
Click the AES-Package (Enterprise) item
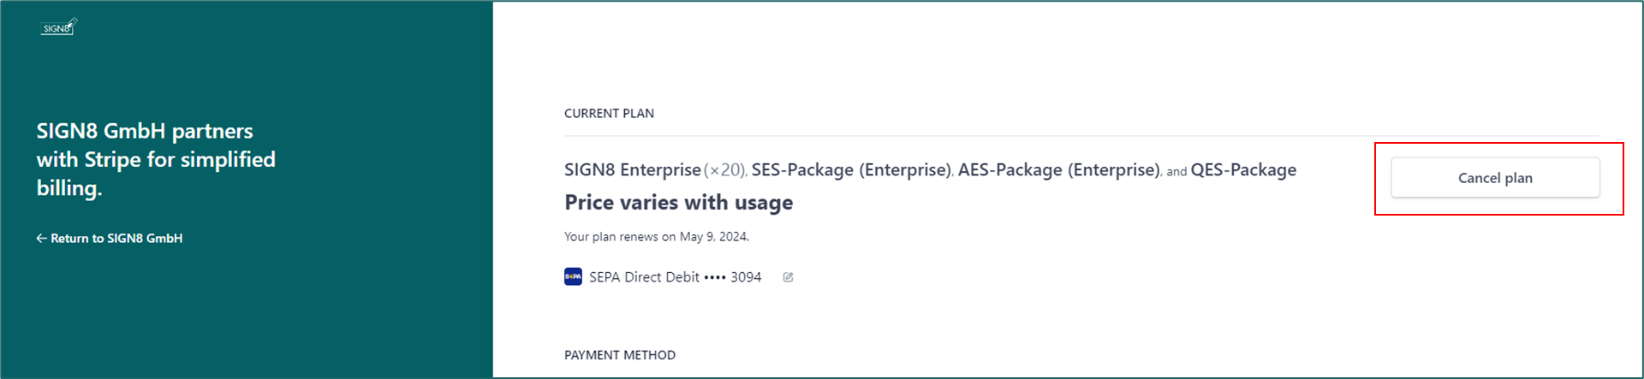click(x=1058, y=170)
